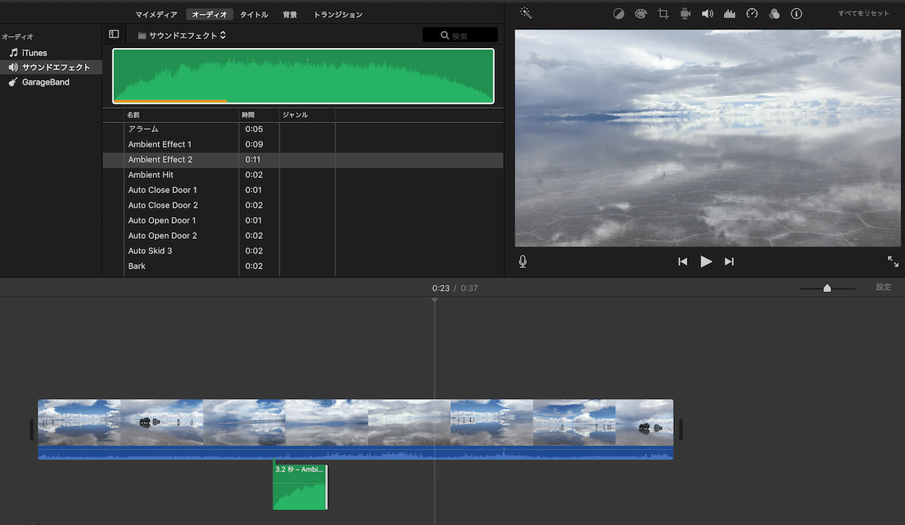This screenshot has width=905, height=525.
Task: Select サウンドエフェクト in the audio sidebar
Action: tap(50, 67)
